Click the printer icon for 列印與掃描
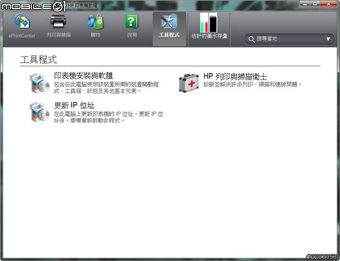Viewport: 340px width, 261px height. pyautogui.click(x=58, y=21)
